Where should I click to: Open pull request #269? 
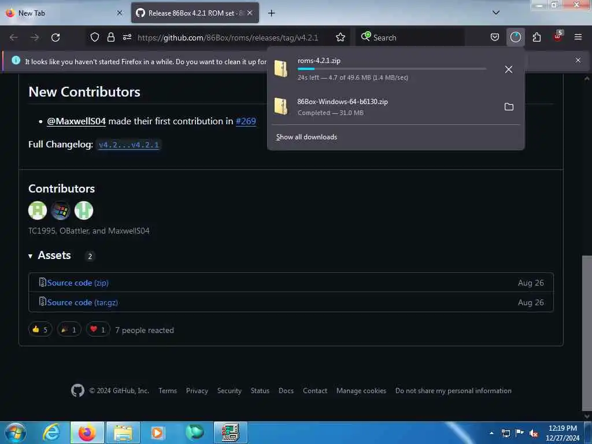point(246,121)
